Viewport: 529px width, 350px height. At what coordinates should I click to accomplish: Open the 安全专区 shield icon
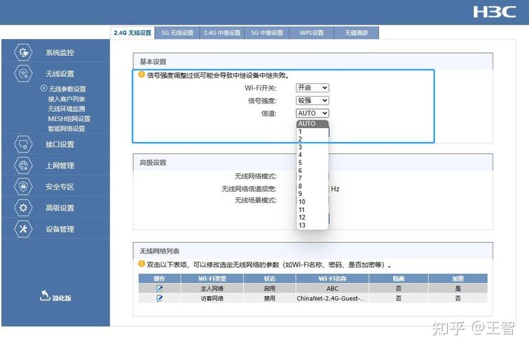23,186
